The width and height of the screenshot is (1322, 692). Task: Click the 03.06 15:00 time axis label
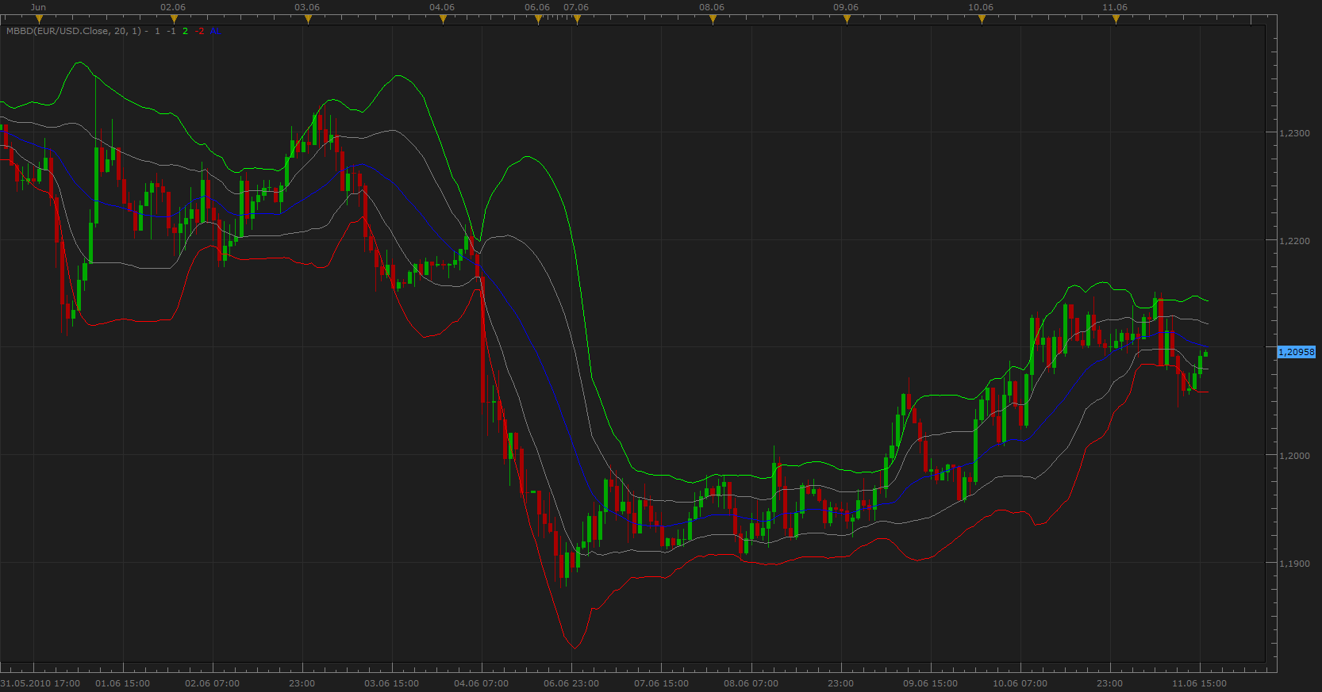pyautogui.click(x=392, y=683)
